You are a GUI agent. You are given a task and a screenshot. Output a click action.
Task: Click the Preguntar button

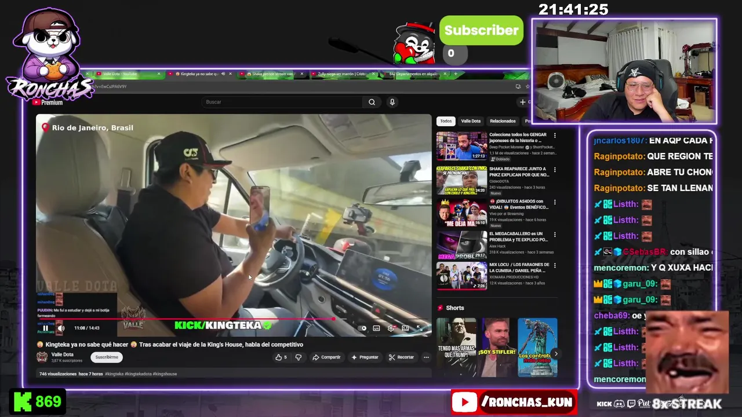pyautogui.click(x=365, y=357)
